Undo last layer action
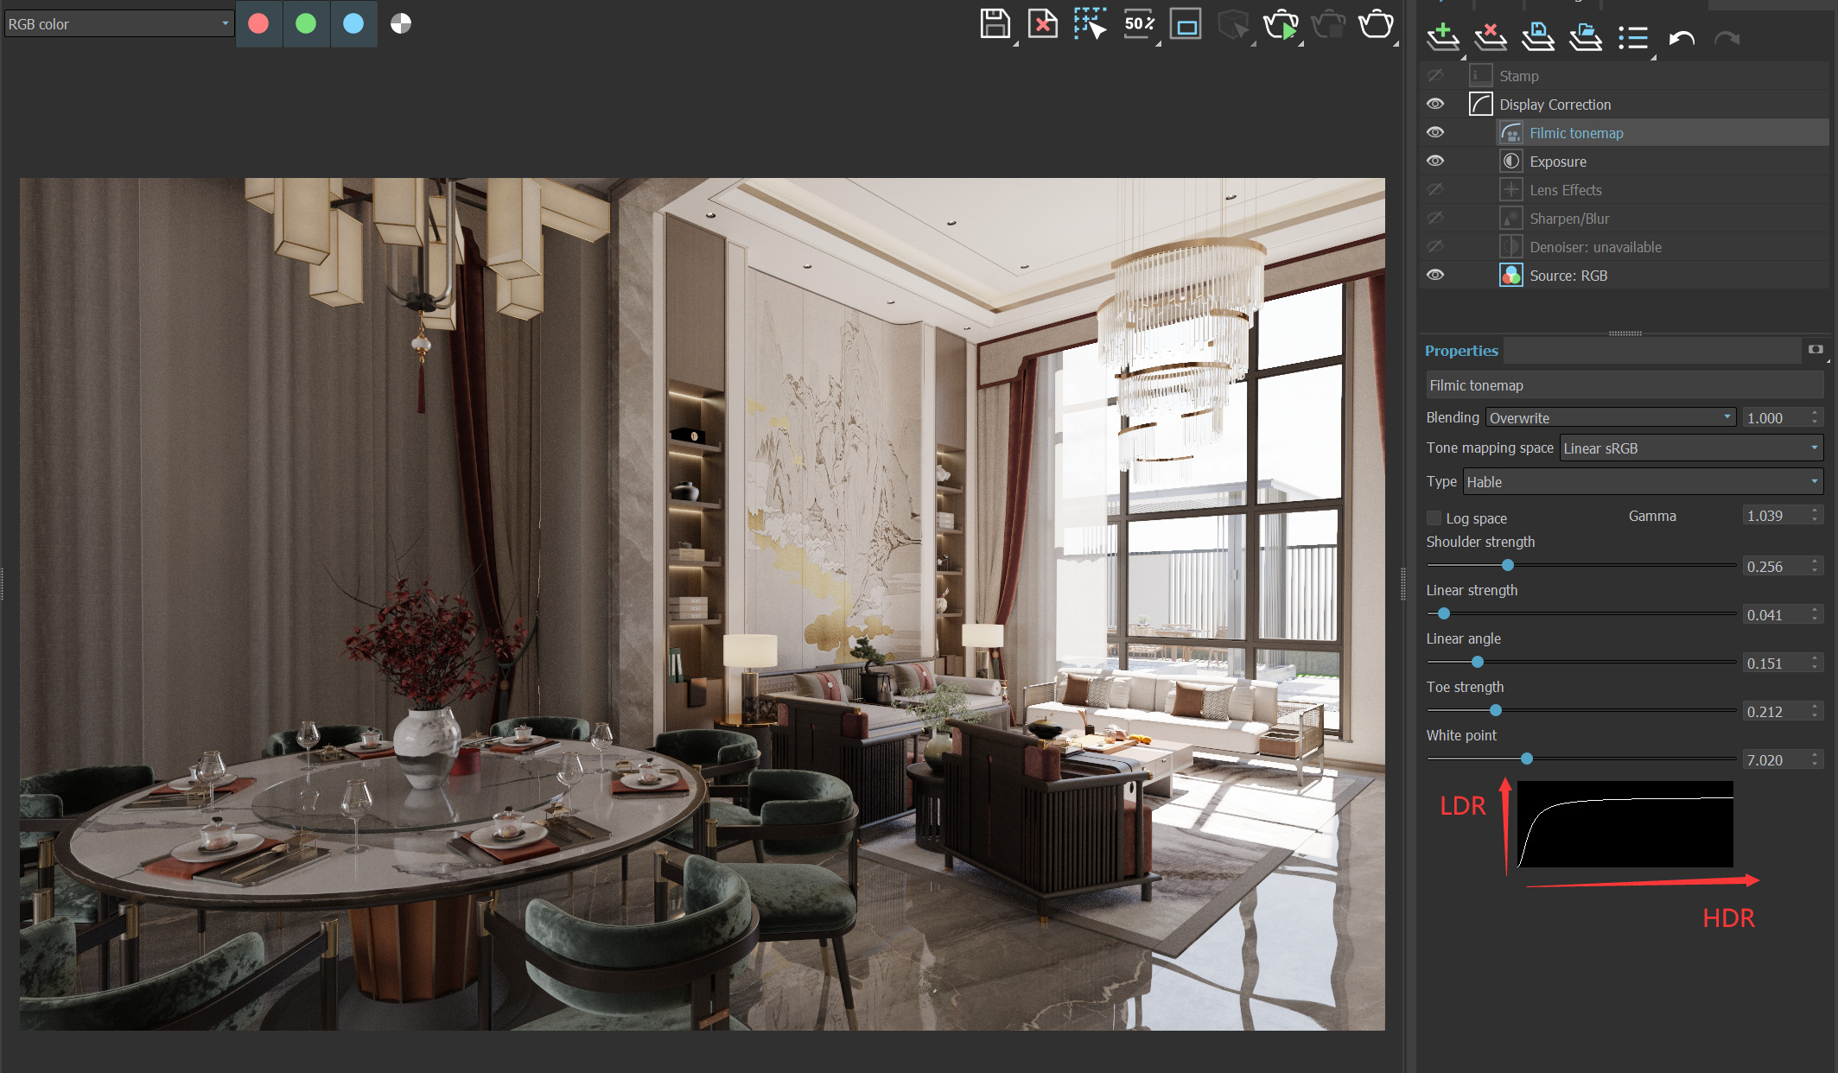 [1682, 38]
